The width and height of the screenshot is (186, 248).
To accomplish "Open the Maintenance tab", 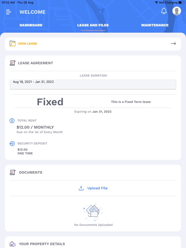I will (x=155, y=25).
